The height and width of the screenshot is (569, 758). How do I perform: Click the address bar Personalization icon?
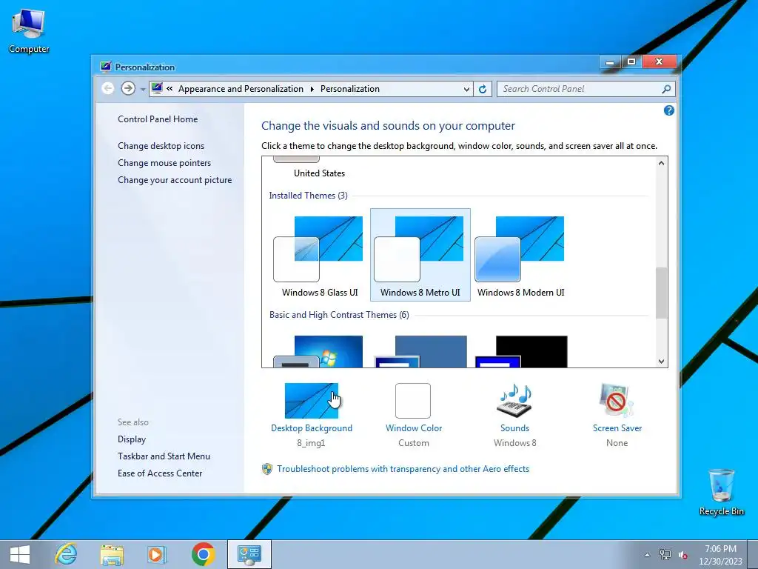157,89
